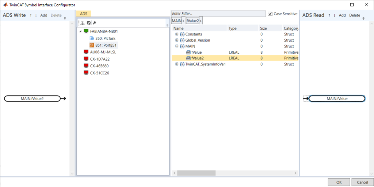374x187 pixels.
Task: Collapse the FABIANBA-NB01 tree node
Action: pyautogui.click(x=80, y=31)
